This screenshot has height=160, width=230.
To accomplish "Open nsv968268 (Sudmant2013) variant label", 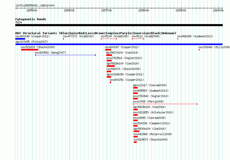I will (195, 36).
